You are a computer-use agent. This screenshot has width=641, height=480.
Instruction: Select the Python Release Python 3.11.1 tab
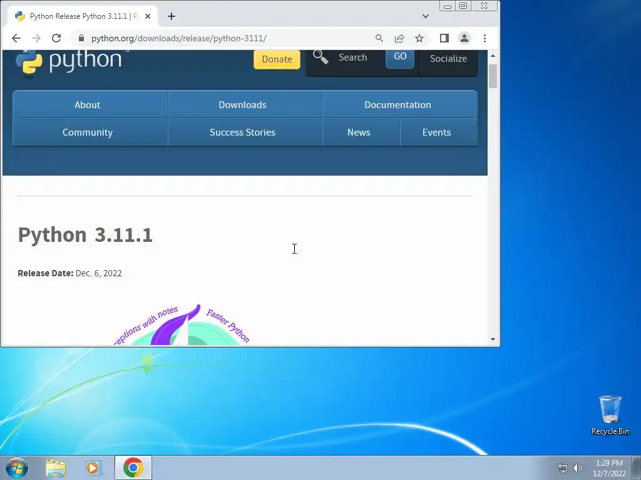pos(82,16)
